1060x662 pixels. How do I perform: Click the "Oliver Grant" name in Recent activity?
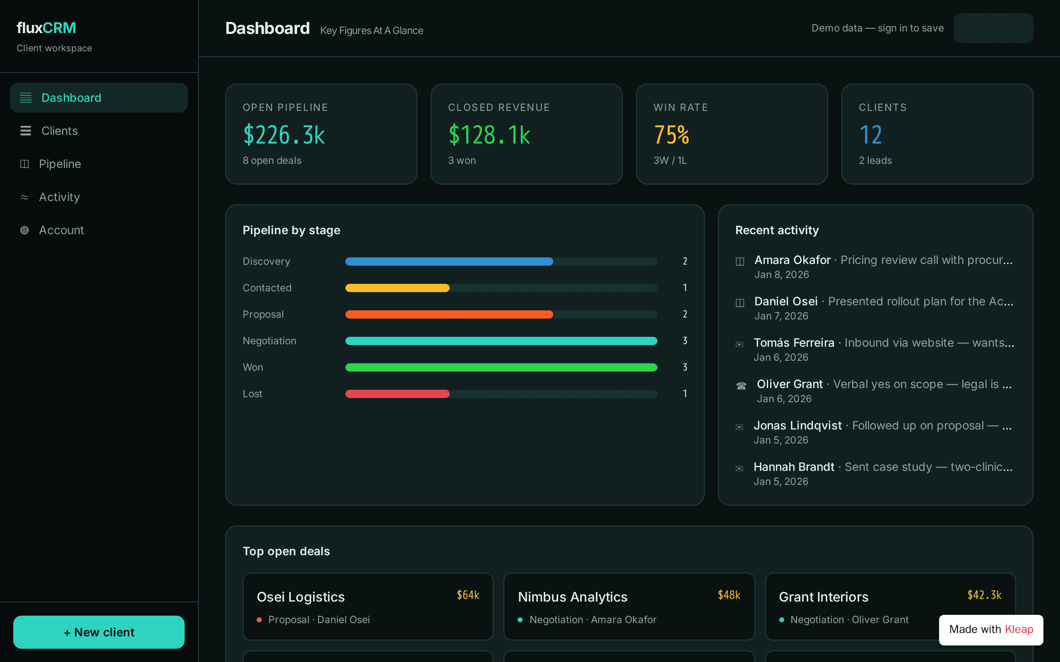790,384
